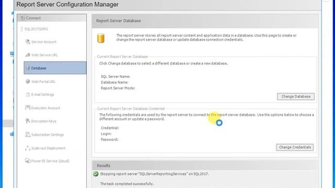The image size is (335, 188).
Task: Open the Service Account page
Action: pyautogui.click(x=43, y=42)
